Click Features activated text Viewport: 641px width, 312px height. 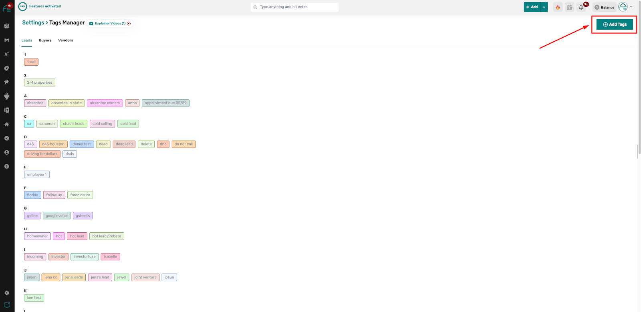pos(45,6)
